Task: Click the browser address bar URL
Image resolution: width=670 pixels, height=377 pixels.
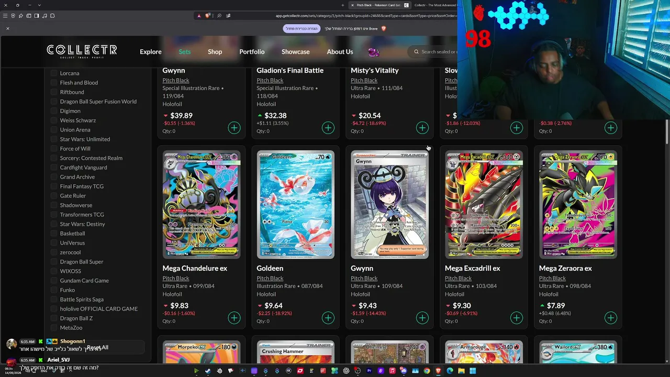Action: pyautogui.click(x=366, y=16)
